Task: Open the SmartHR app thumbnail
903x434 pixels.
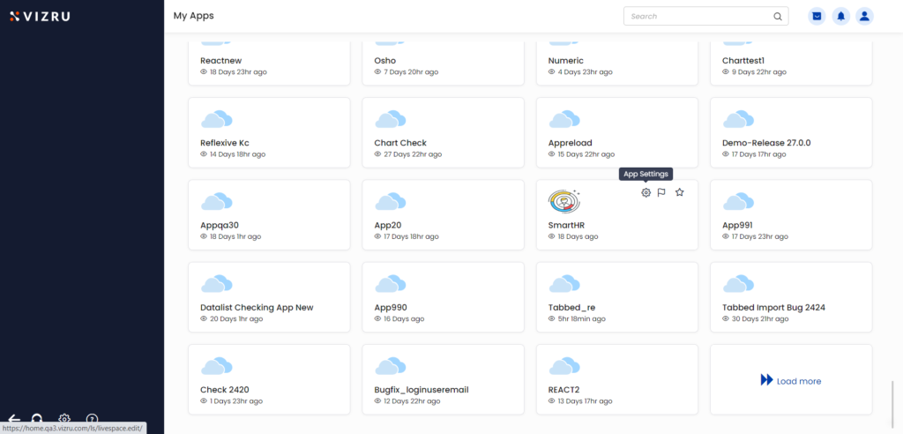Action: point(564,202)
